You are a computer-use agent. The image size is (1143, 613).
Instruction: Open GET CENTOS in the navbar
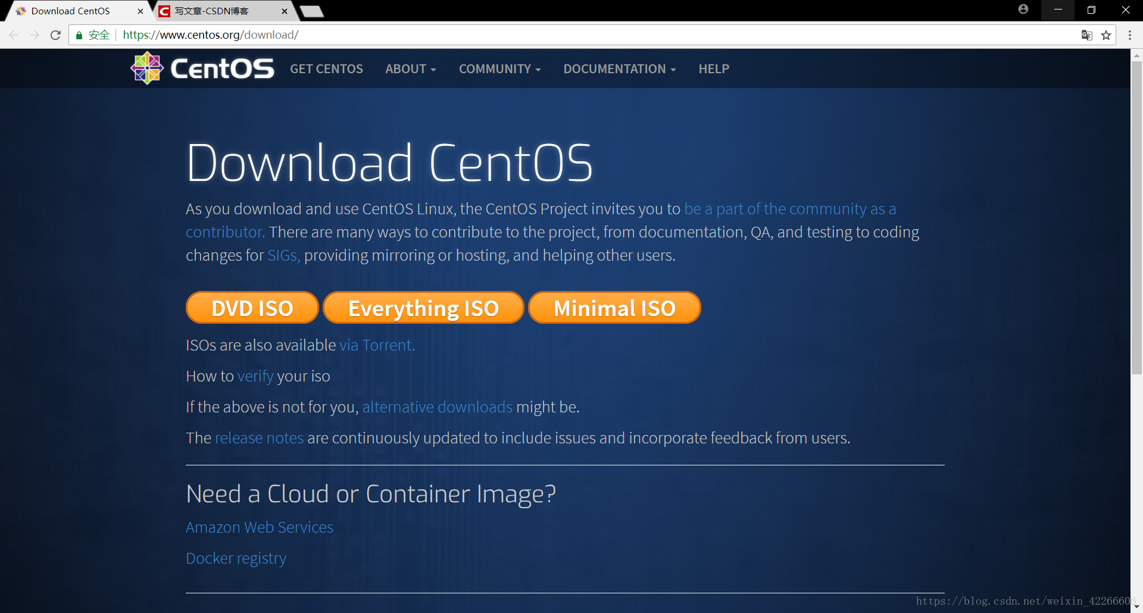coord(326,69)
